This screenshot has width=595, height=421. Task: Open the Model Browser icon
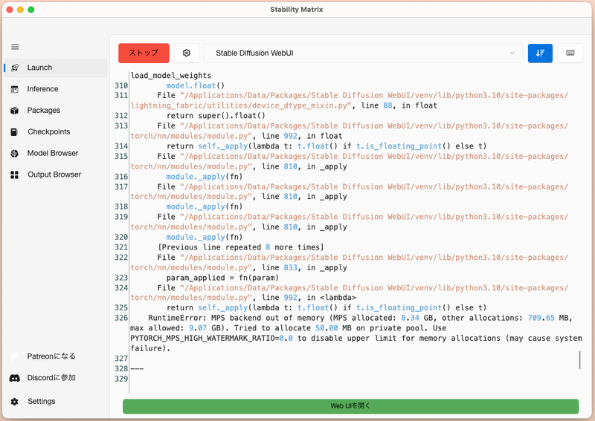(x=14, y=153)
